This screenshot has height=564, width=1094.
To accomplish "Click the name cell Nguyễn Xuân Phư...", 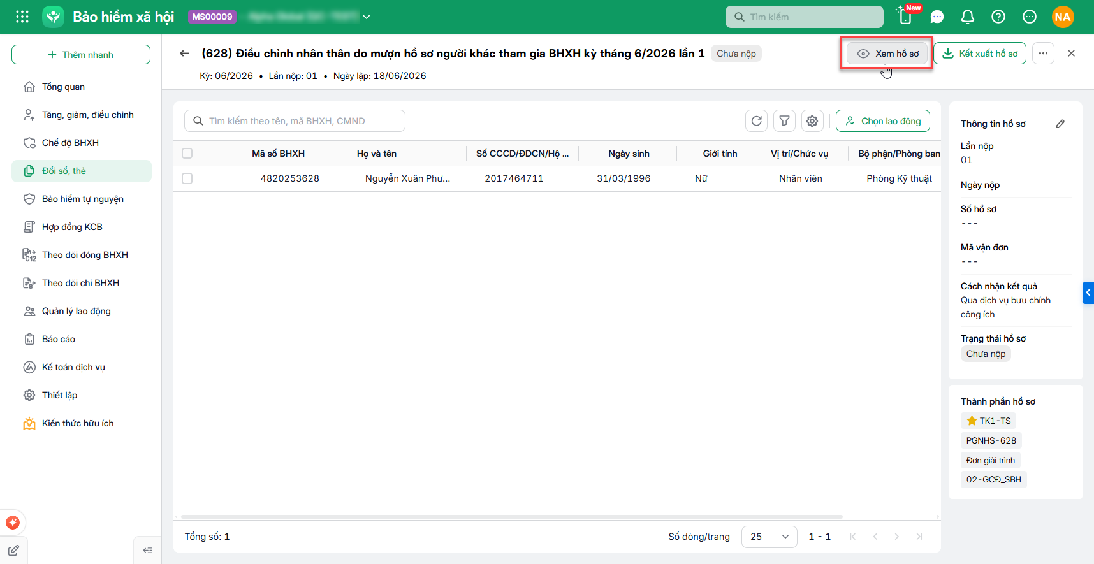I will pos(407,178).
